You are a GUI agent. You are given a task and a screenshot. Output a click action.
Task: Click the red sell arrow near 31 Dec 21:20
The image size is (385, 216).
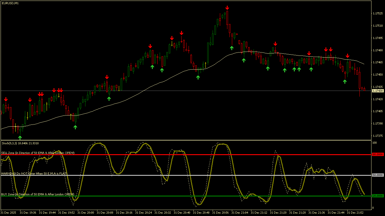[x=275, y=43]
